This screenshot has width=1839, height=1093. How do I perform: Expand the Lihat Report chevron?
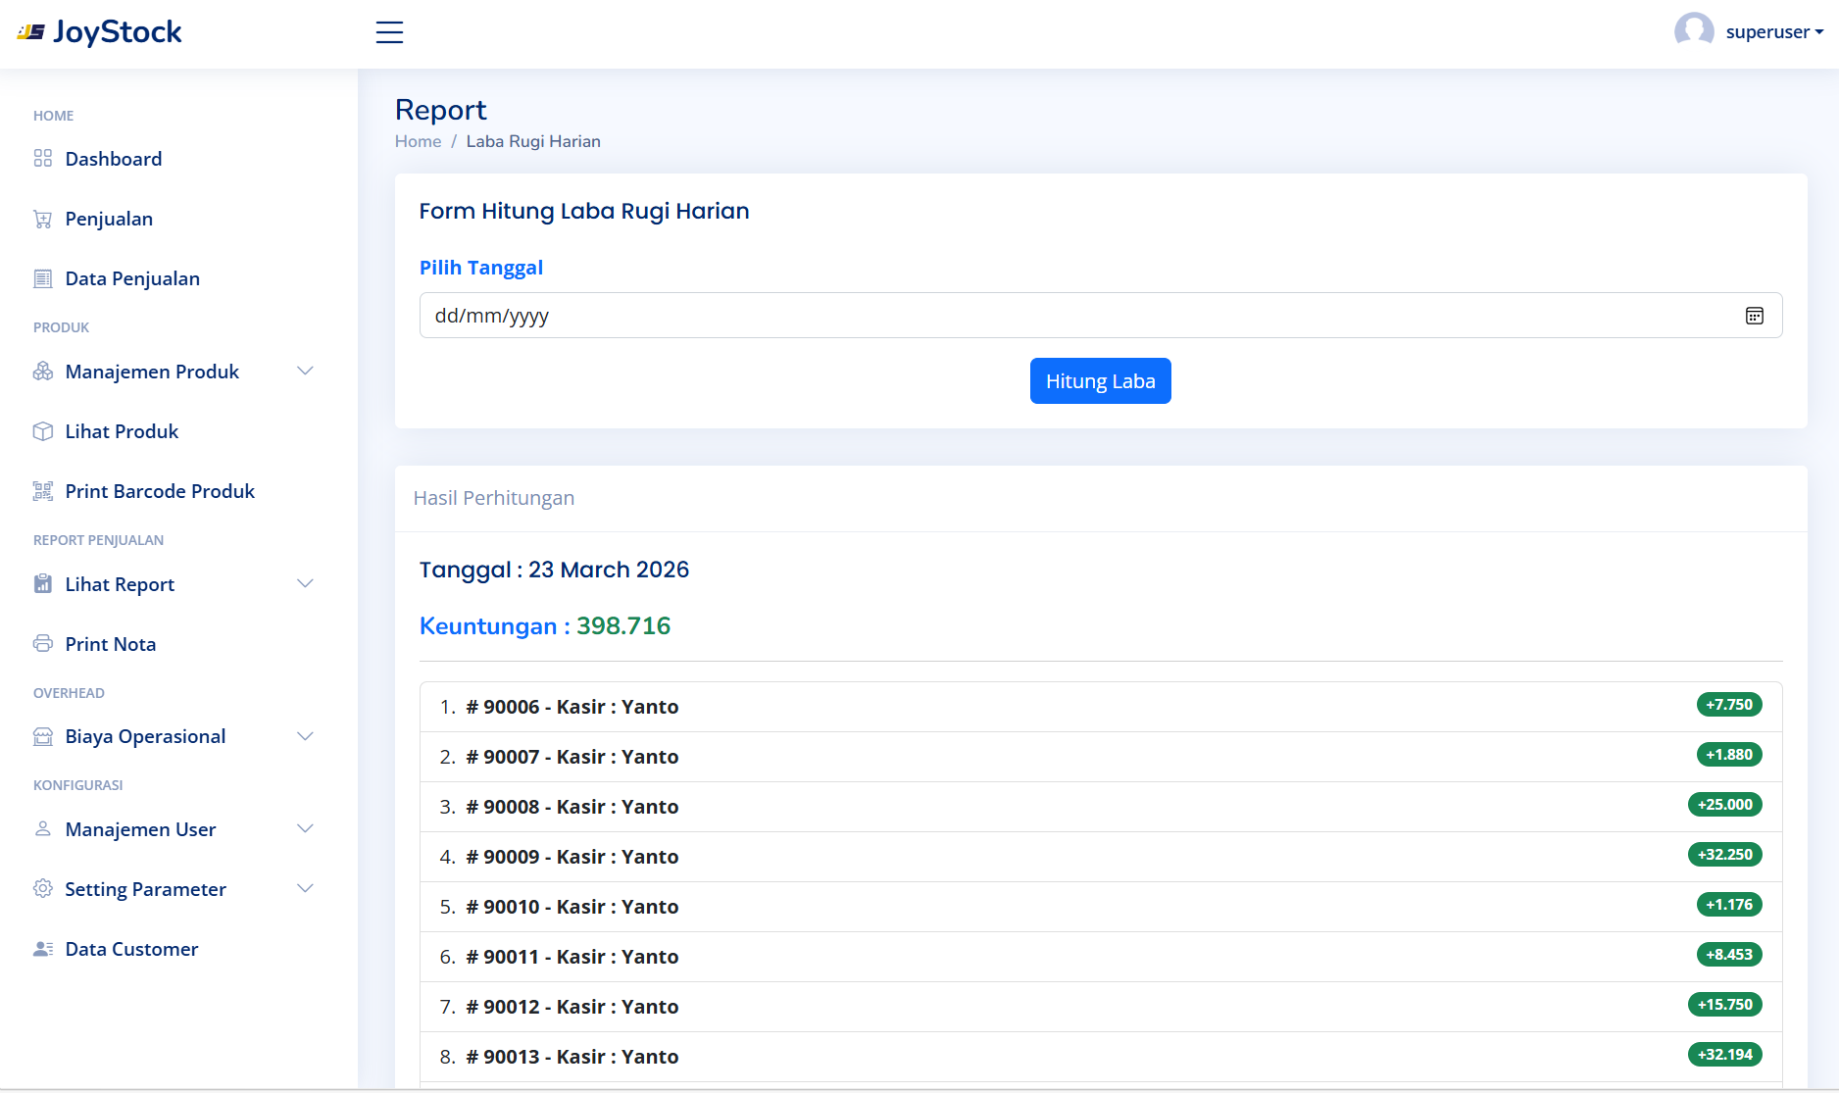click(305, 584)
